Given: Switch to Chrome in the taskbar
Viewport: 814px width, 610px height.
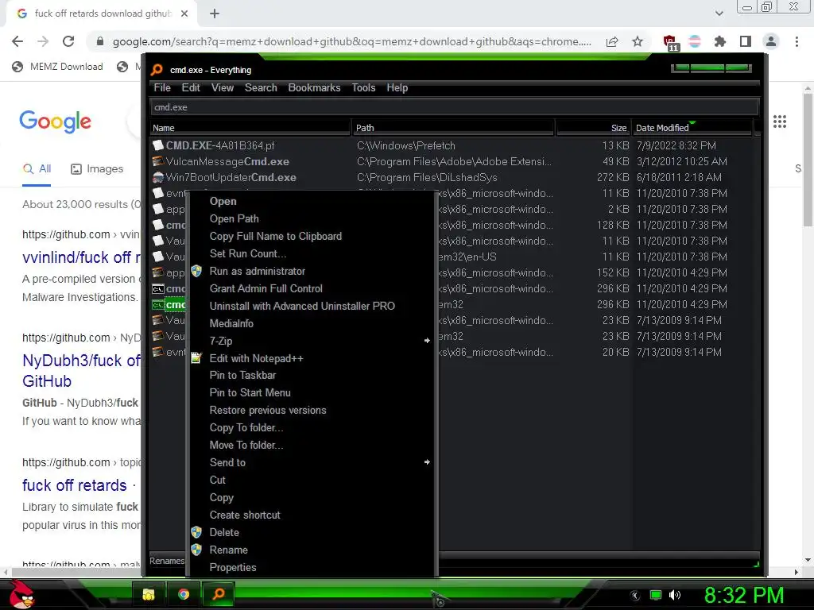Looking at the screenshot, I should [184, 594].
